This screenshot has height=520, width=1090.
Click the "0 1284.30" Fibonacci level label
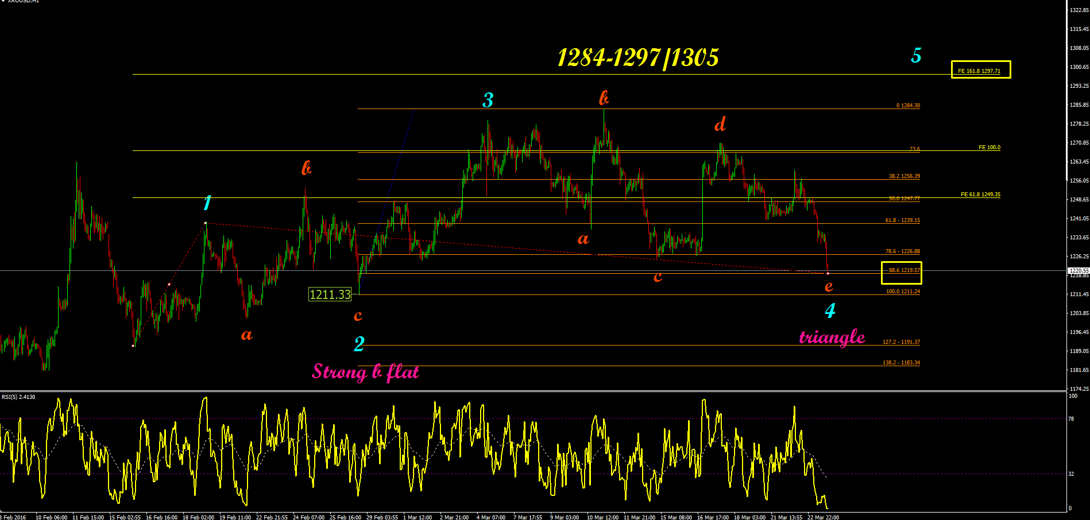[908, 106]
